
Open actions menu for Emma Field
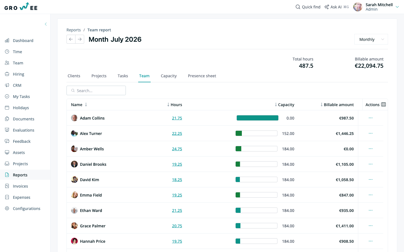(371, 195)
